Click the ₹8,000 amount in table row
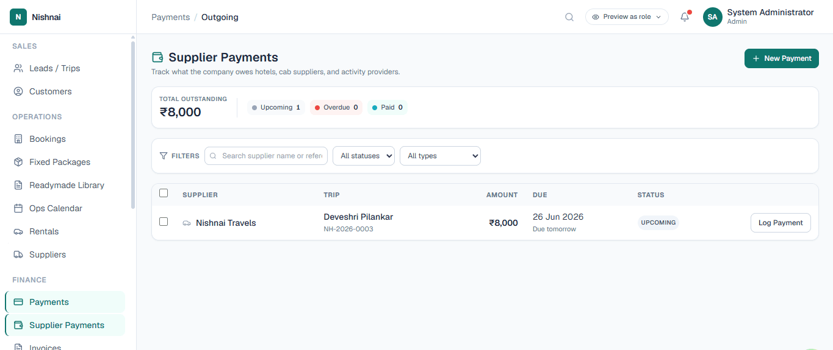The width and height of the screenshot is (833, 350). click(503, 223)
